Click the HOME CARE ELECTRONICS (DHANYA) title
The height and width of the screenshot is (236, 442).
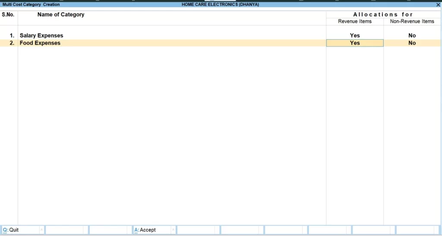pos(221,4)
